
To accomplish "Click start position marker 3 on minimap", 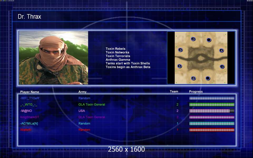I will point(180,50).
